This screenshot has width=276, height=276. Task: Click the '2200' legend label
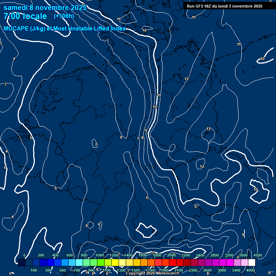[x=186, y=255]
